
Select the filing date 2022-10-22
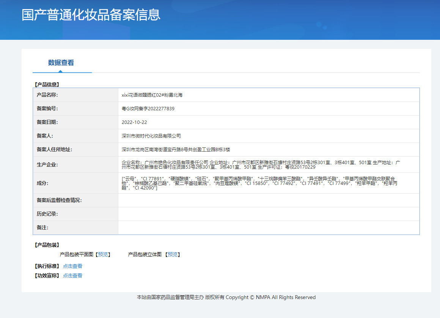(134, 122)
